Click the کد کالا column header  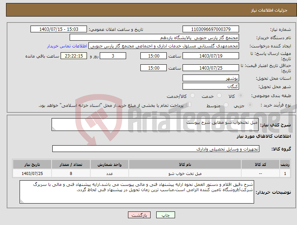pyautogui.click(x=260, y=164)
